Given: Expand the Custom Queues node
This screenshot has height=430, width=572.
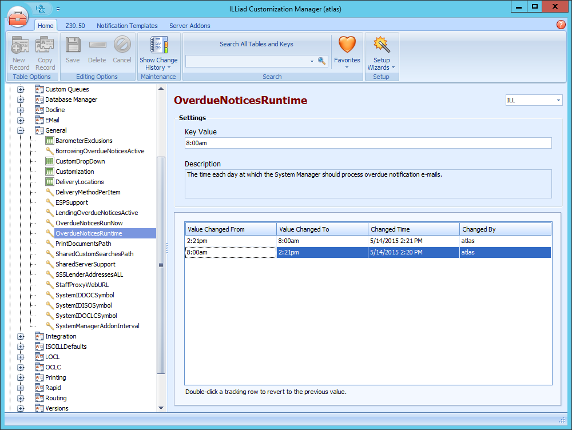Looking at the screenshot, I should [21, 89].
